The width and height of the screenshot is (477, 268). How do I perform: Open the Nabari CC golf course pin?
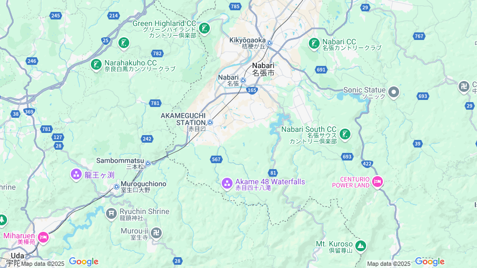(314, 43)
